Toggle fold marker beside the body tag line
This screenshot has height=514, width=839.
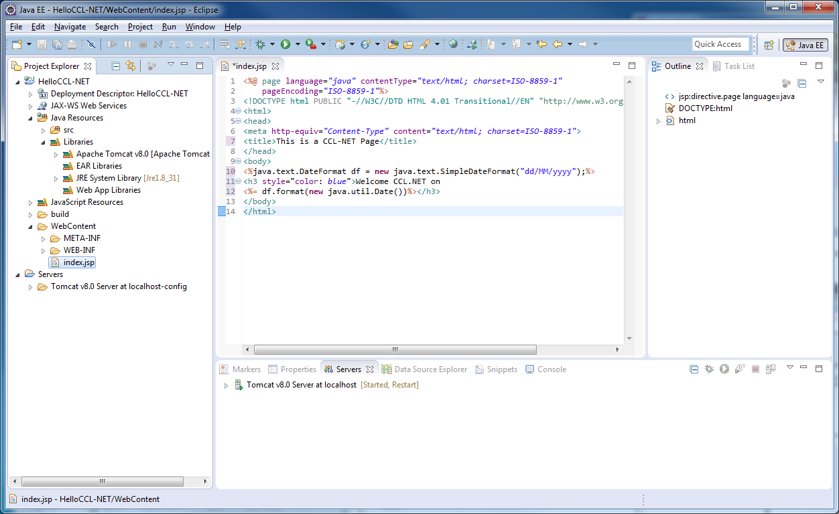click(x=238, y=161)
